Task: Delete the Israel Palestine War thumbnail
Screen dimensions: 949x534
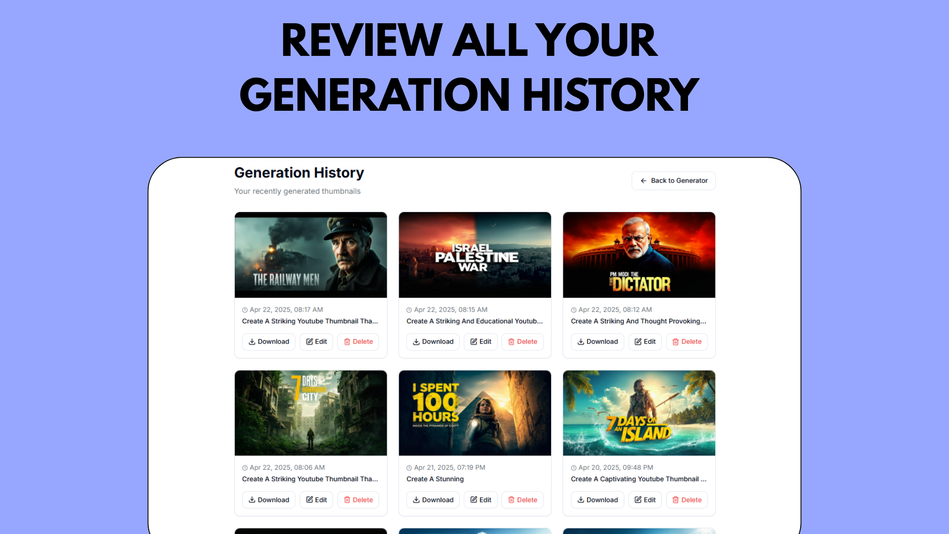Action: [522, 342]
